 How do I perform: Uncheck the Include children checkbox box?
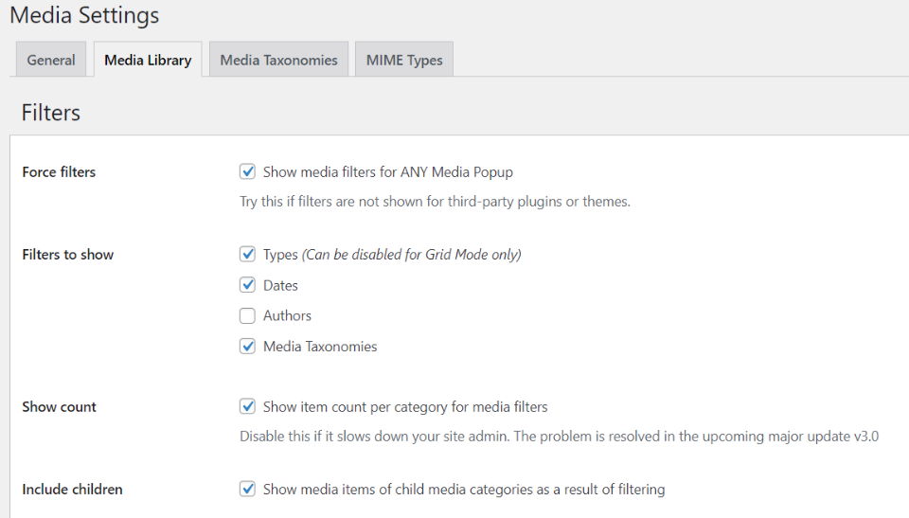[248, 490]
